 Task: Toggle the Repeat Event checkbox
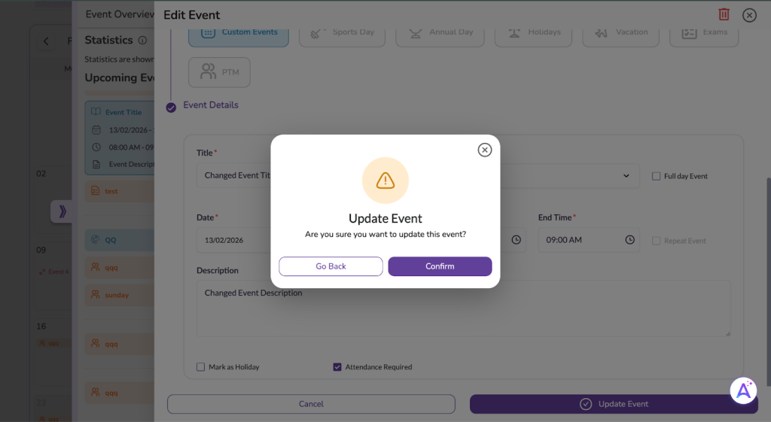click(657, 241)
